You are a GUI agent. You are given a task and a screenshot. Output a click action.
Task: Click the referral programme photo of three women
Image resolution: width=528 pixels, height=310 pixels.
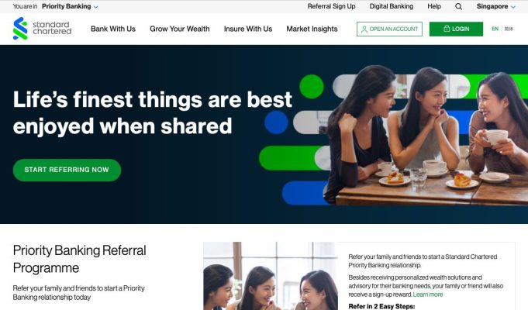coord(271,276)
